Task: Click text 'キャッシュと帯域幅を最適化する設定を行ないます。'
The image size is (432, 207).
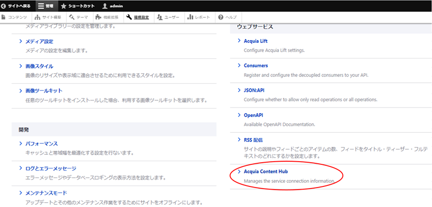Action: click(x=79, y=153)
